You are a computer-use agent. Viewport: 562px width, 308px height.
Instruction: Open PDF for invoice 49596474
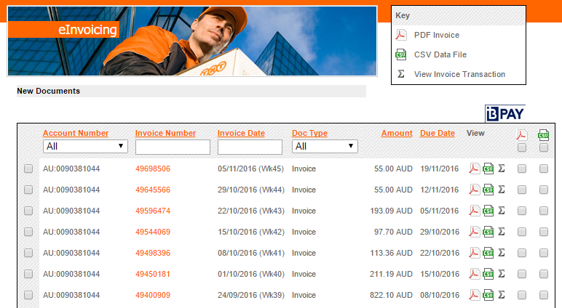(474, 211)
